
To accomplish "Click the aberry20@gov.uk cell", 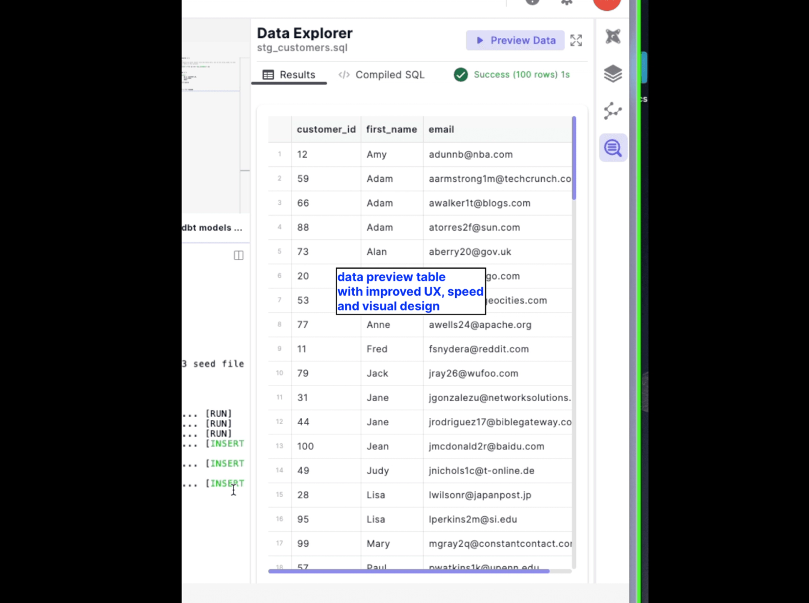I will (497, 252).
